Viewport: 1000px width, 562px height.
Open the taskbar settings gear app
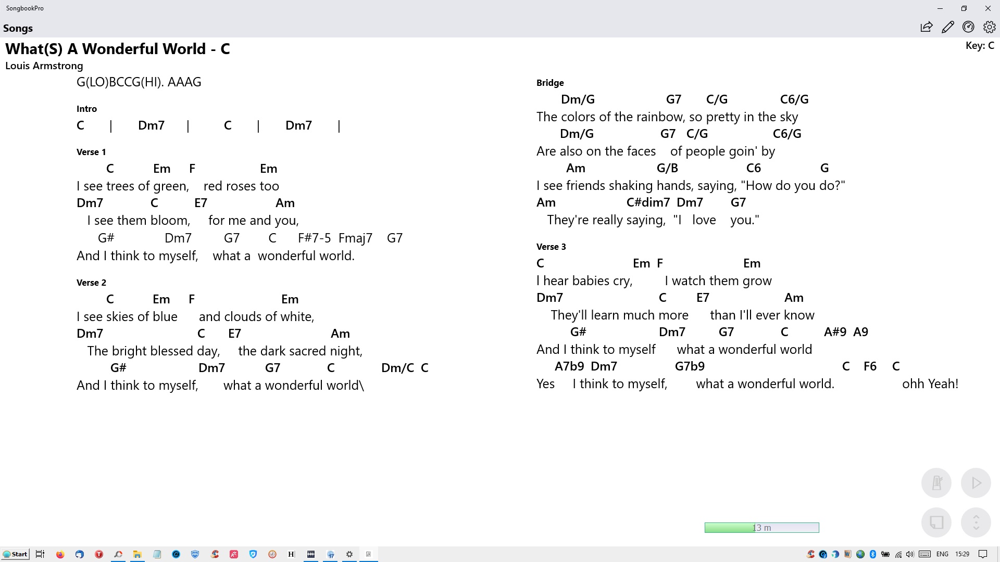coord(349,554)
